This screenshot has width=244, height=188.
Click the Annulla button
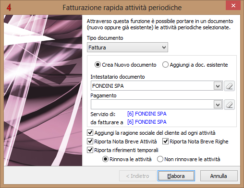219,176
